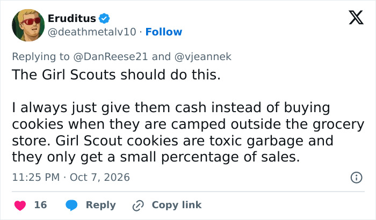Screen dimensions: 376x220
Task: Open the Eruditus display name
Action: click(x=72, y=18)
